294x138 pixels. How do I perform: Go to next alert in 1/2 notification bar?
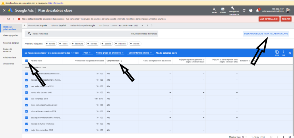coord(13,19)
